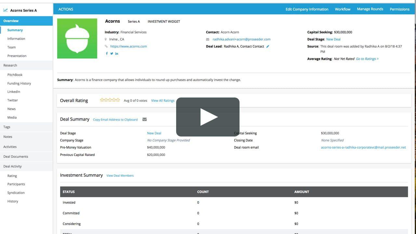Click the COUNT column header
Image resolution: width=416 pixels, height=234 pixels.
[203, 192]
